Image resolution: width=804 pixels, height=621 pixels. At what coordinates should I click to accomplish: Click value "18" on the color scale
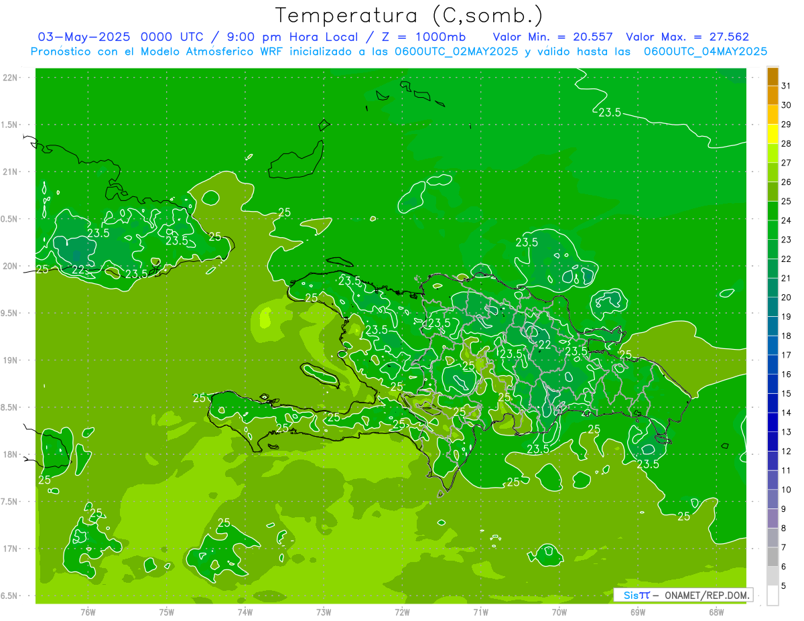786,336
